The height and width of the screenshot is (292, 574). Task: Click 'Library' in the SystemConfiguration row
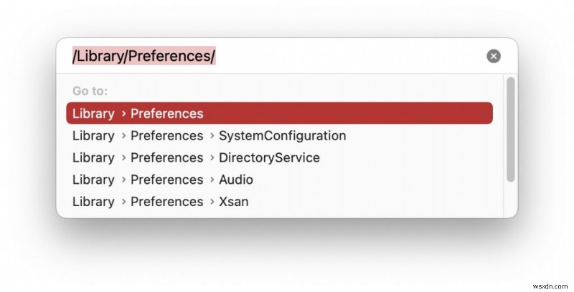click(x=93, y=135)
